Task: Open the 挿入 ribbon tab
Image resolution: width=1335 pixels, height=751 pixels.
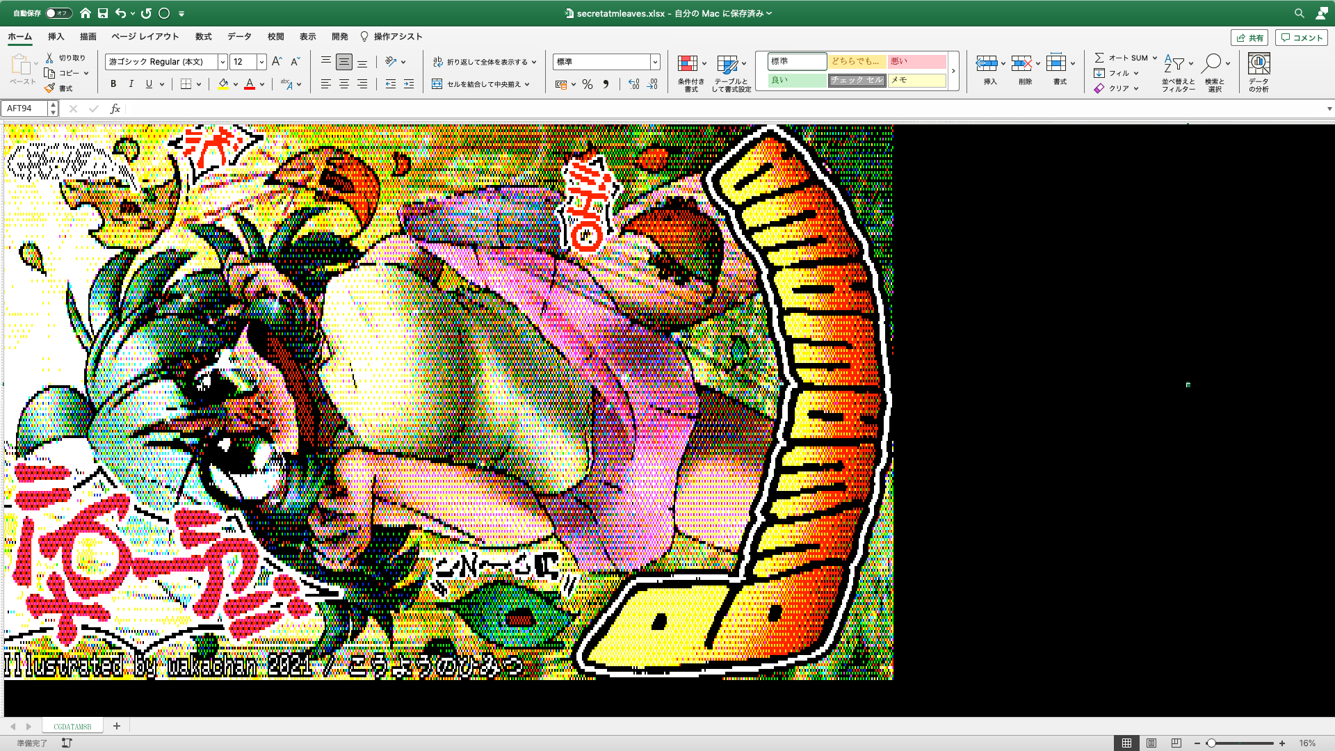Action: [x=56, y=37]
